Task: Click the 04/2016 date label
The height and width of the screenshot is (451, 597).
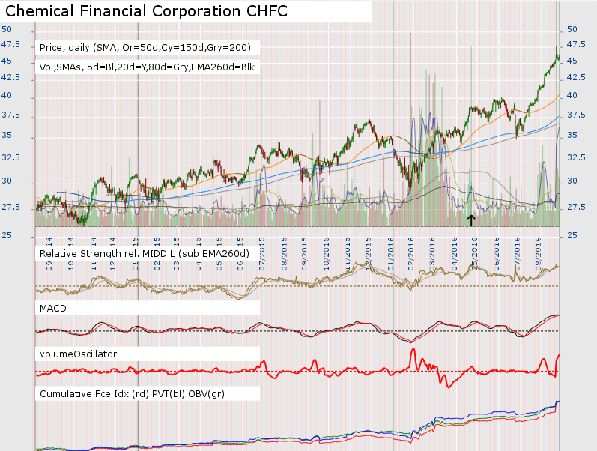Action: (x=454, y=254)
